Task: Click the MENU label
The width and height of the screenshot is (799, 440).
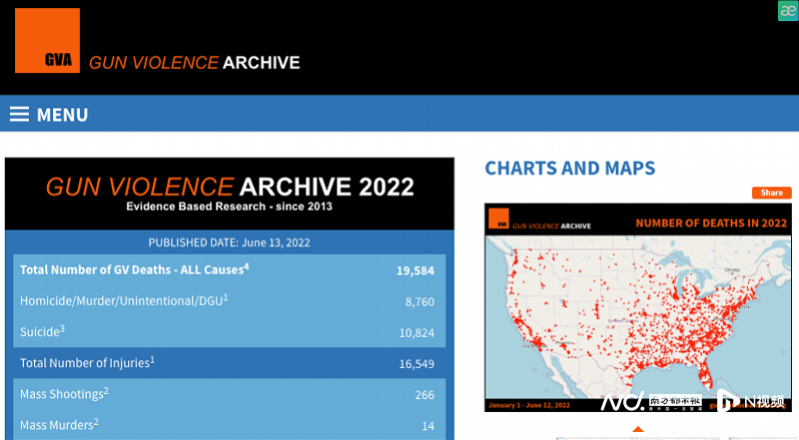Action: click(62, 115)
